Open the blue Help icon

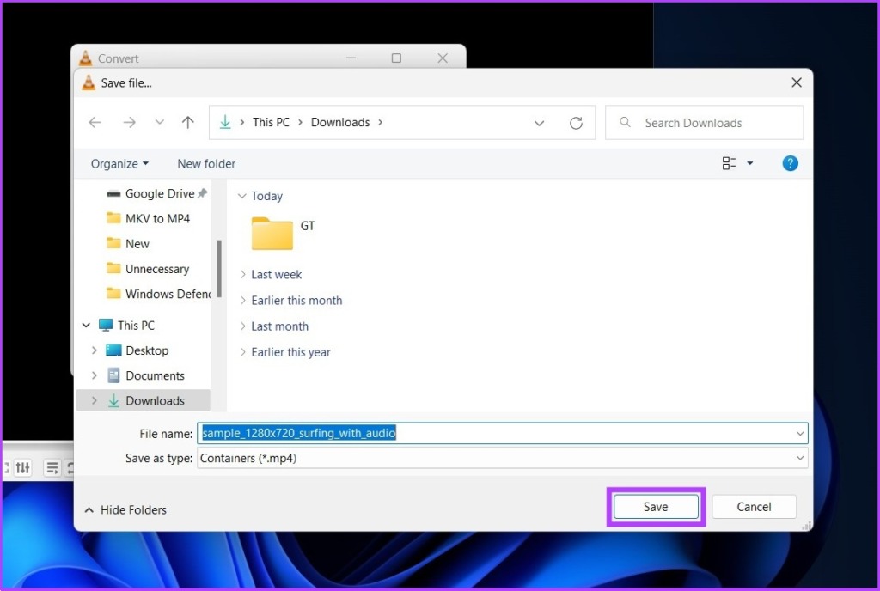tap(791, 163)
